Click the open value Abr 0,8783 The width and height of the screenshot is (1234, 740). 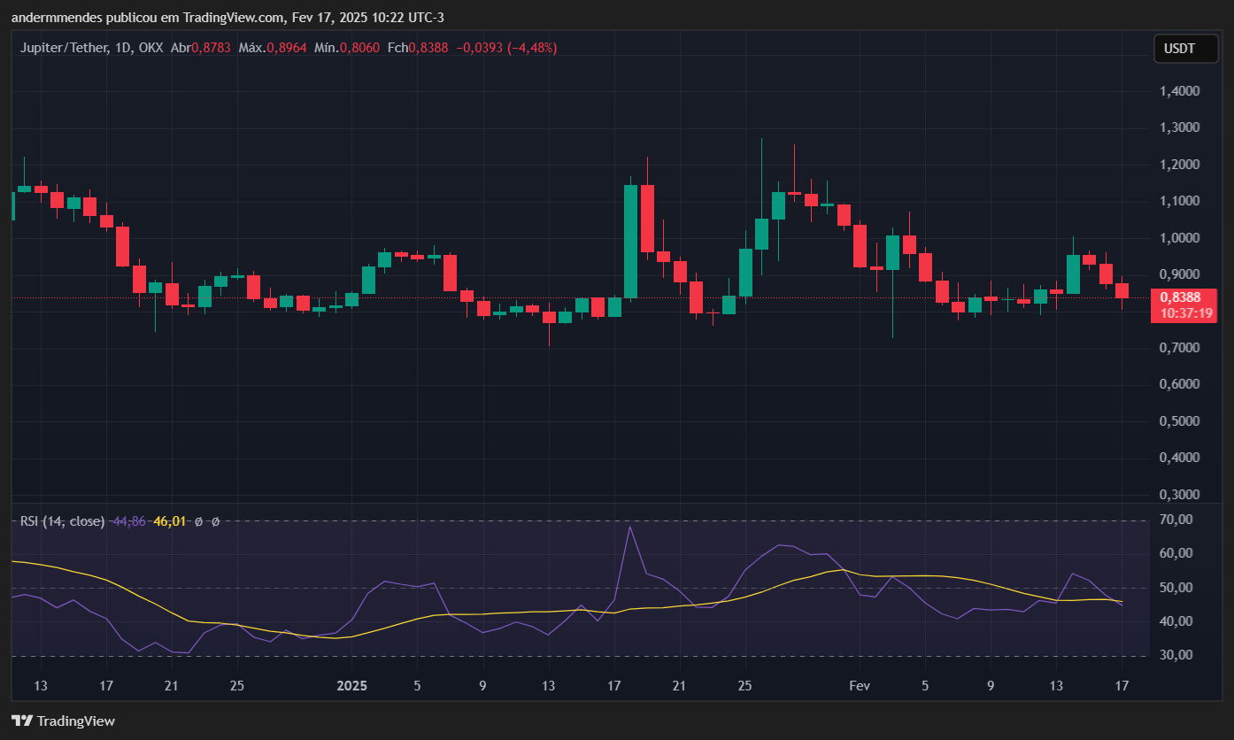click(x=201, y=48)
